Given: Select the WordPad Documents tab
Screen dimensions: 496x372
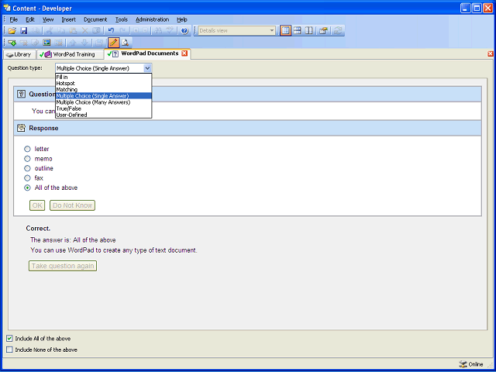Looking at the screenshot, I should pos(146,53).
